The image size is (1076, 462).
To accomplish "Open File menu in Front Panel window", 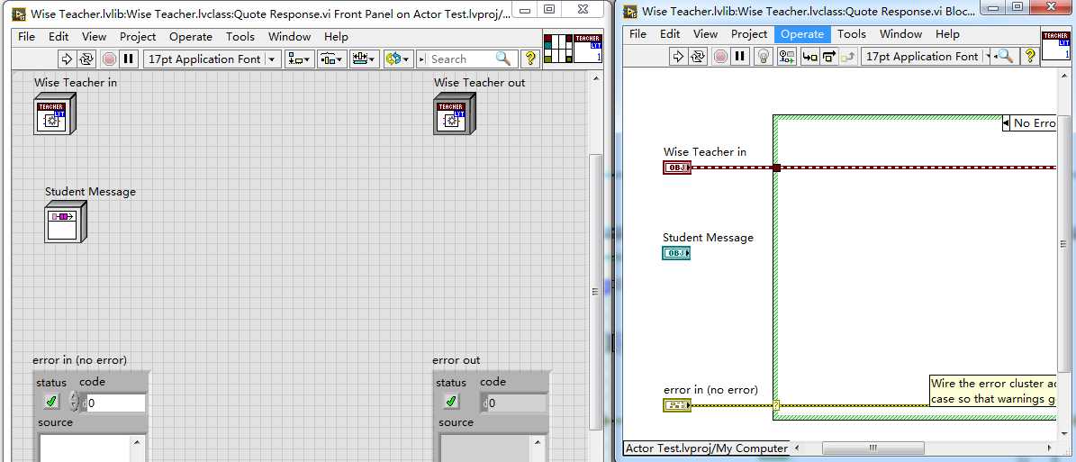I will 26,36.
